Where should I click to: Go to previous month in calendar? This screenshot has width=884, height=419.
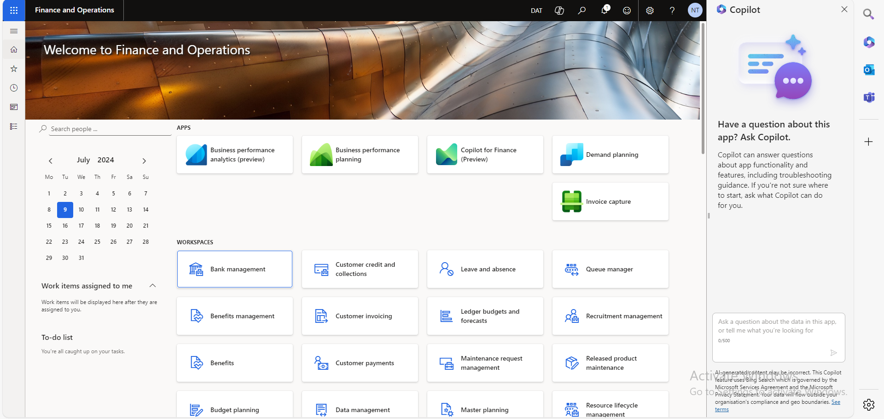(x=51, y=161)
